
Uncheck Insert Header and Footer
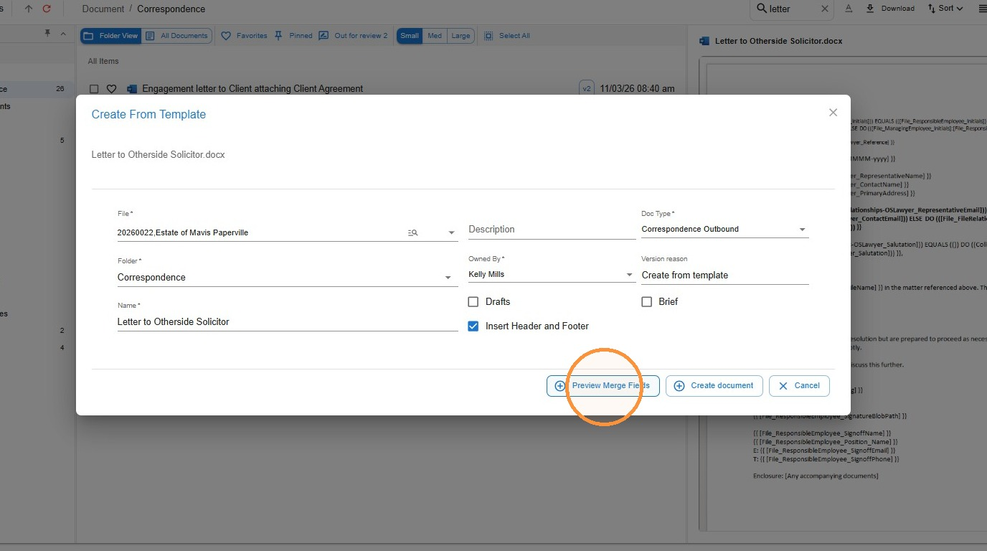[473, 326]
